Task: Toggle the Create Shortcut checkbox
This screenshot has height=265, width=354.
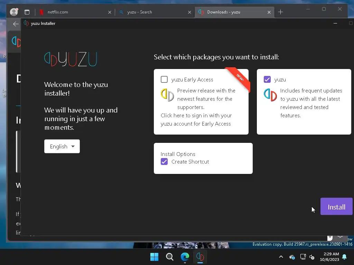Action: pos(164,162)
